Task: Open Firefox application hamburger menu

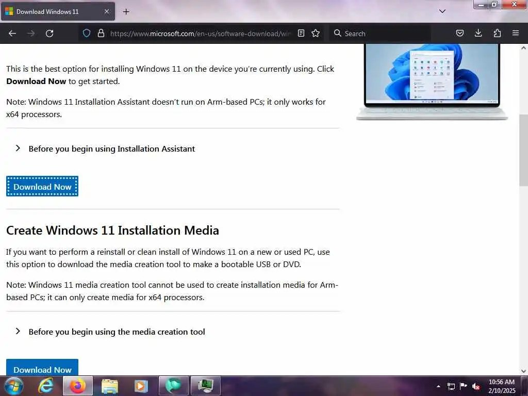Action: [516, 34]
